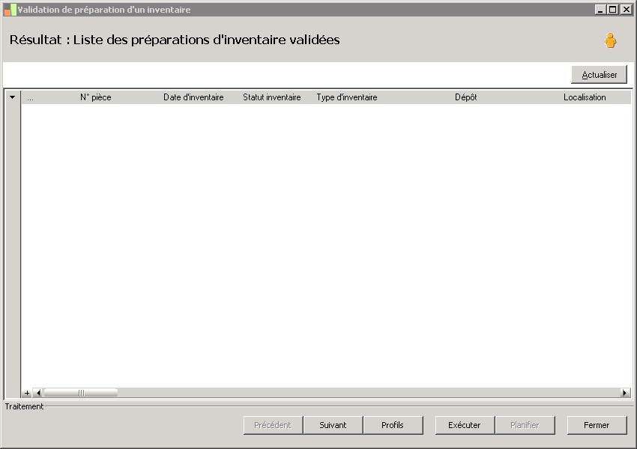The height and width of the screenshot is (449, 637).
Task: Select the Type d'inventaire column header
Action: click(347, 97)
